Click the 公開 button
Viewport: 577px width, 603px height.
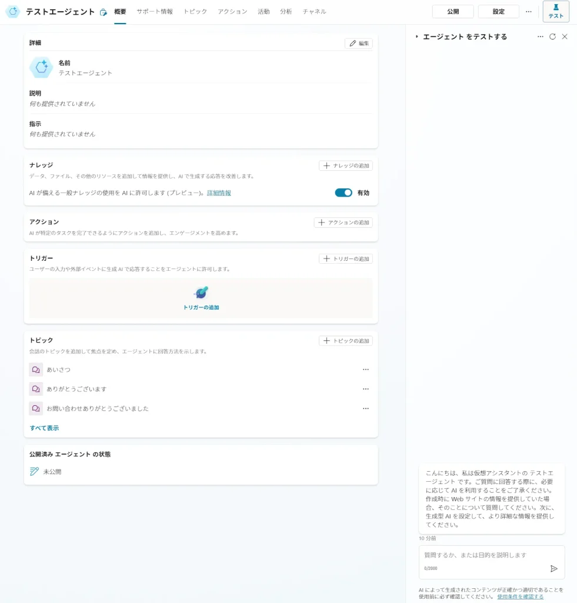click(452, 12)
